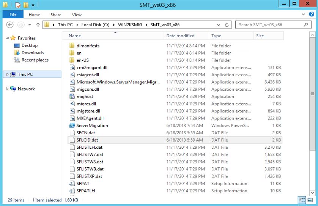The image size is (318, 206).
Task: Switch to Large icons view in status bar
Action: (310, 200)
